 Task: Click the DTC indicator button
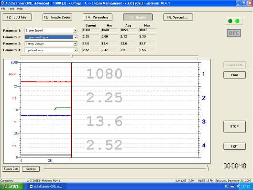point(234,33)
